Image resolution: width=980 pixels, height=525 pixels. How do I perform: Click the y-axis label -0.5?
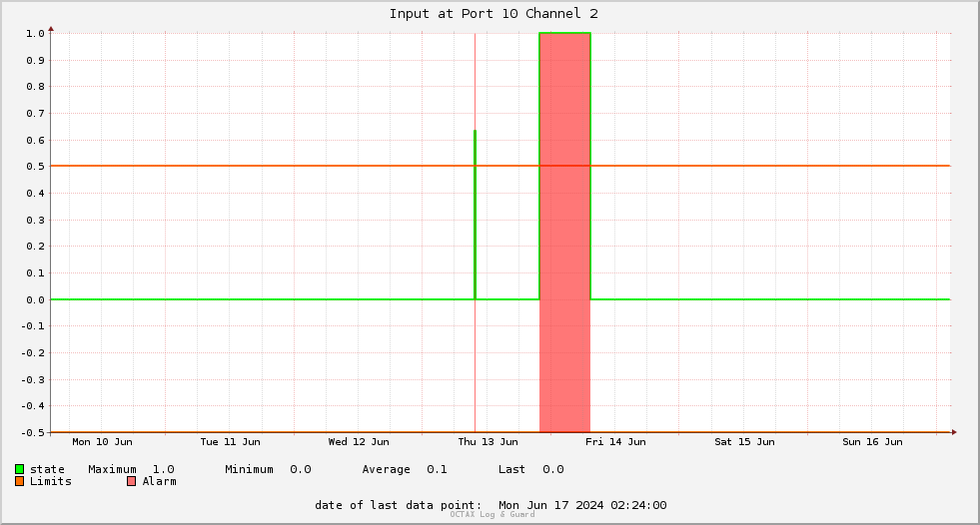33,432
